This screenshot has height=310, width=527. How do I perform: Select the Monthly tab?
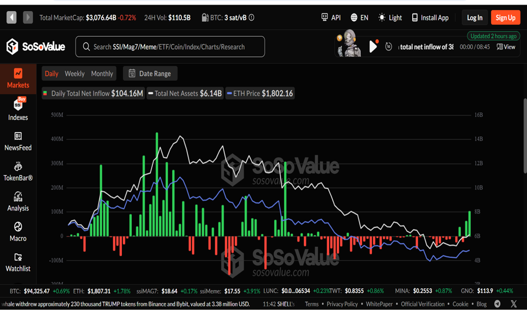pos(102,74)
